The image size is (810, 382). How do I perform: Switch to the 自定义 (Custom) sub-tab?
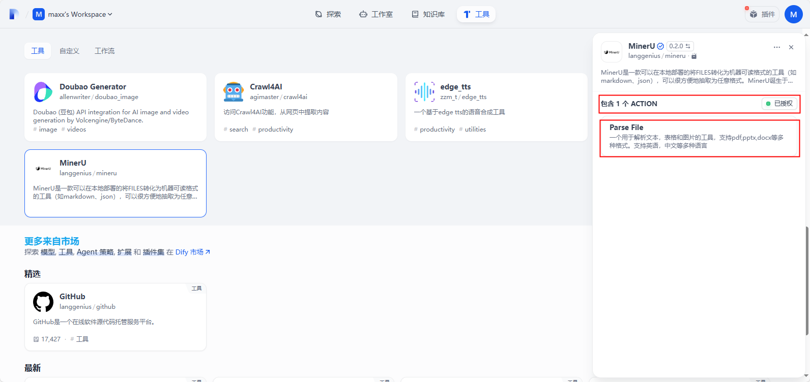69,51
